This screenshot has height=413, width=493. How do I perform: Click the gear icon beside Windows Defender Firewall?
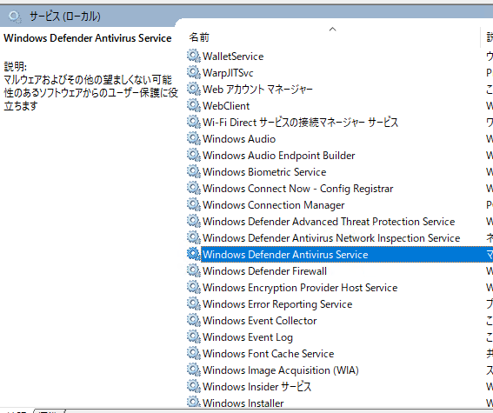pos(194,270)
